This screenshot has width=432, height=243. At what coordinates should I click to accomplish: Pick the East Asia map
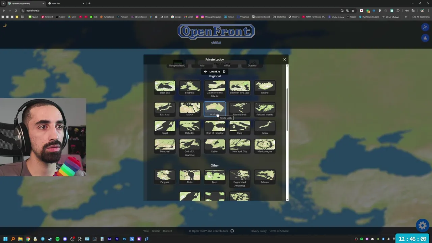[x=165, y=109]
